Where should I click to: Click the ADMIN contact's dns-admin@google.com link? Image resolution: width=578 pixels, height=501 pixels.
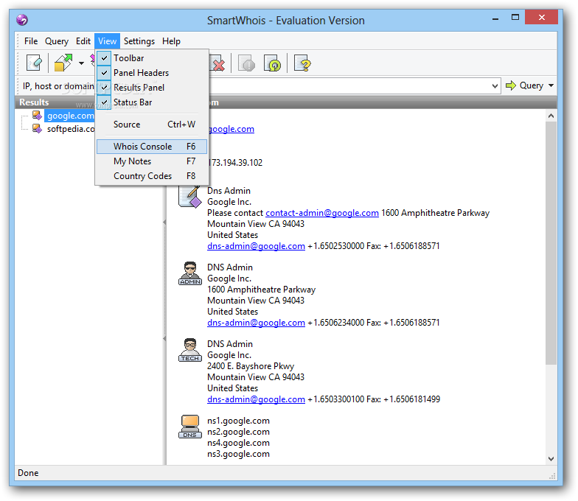257,323
